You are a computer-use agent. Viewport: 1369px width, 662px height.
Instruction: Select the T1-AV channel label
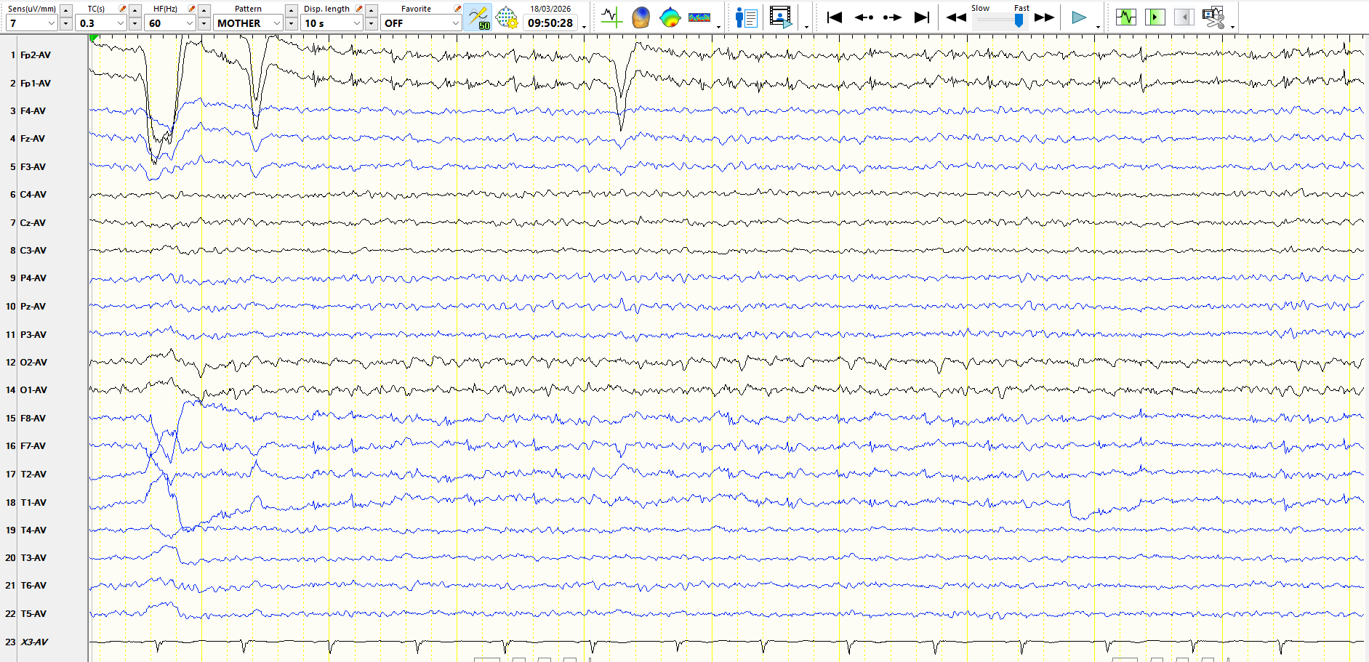click(33, 503)
